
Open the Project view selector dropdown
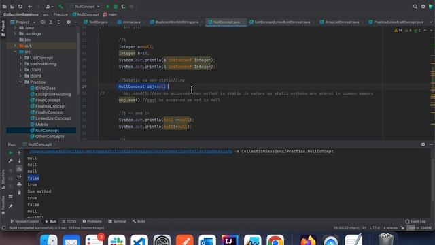23,22
